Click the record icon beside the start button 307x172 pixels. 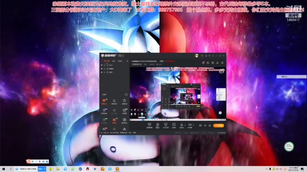200,126
